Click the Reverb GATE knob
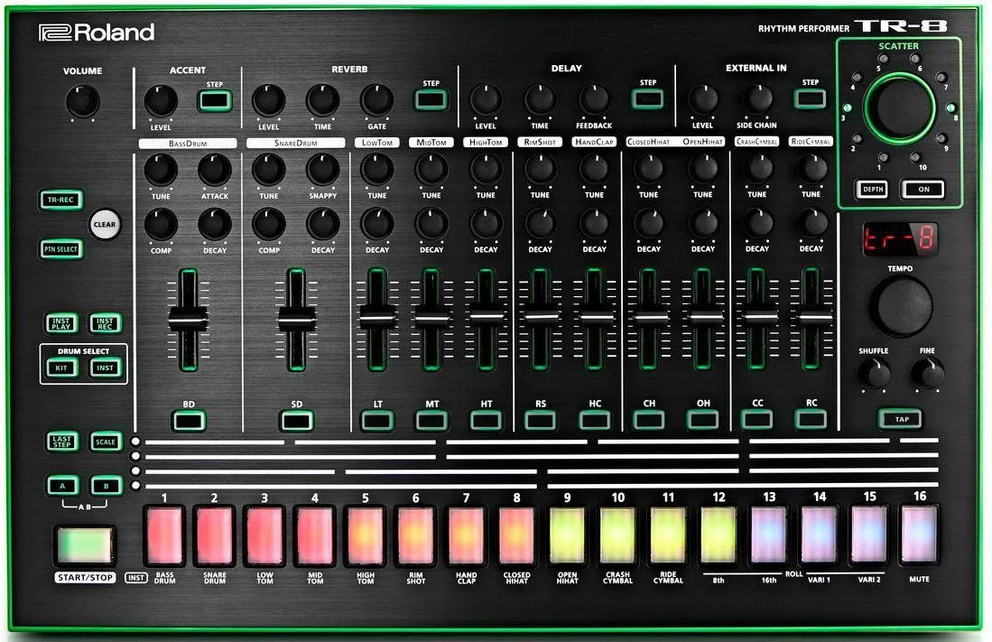 coord(377,100)
